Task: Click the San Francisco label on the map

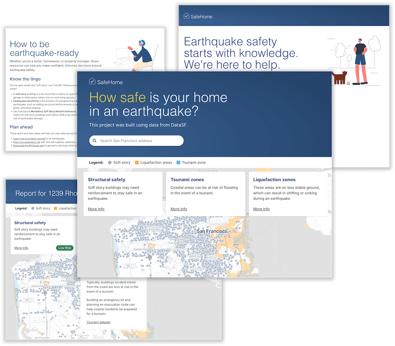Action: [212, 231]
